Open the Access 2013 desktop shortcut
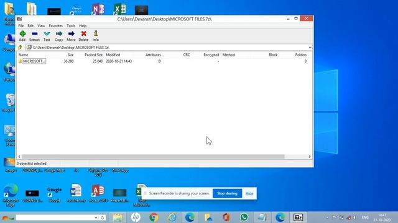Viewport: 398px width, 223px height. point(98,193)
